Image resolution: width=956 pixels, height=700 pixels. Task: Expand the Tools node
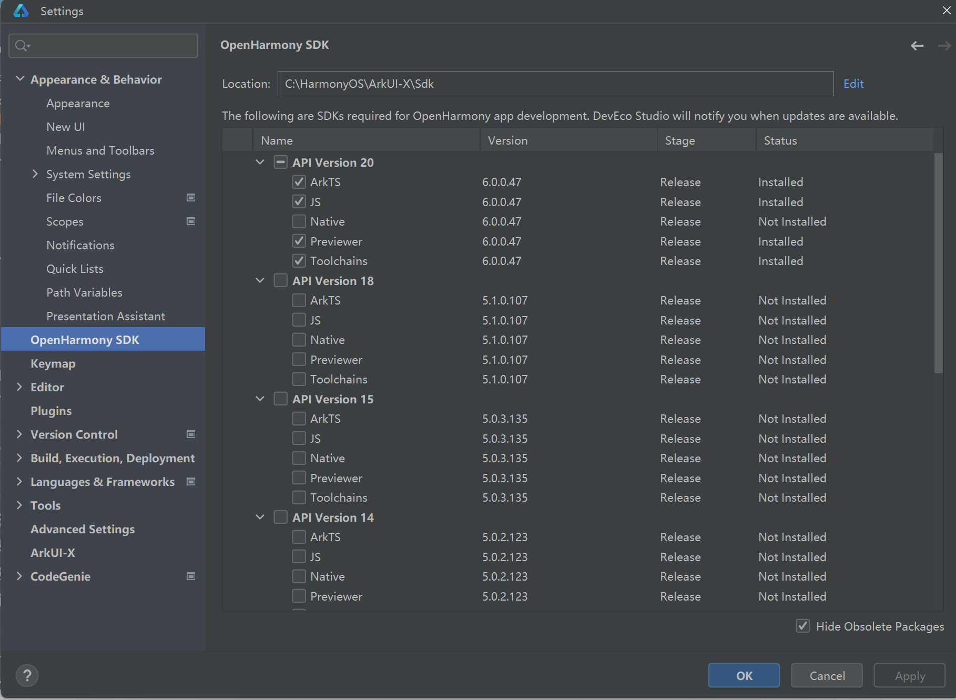click(x=19, y=505)
